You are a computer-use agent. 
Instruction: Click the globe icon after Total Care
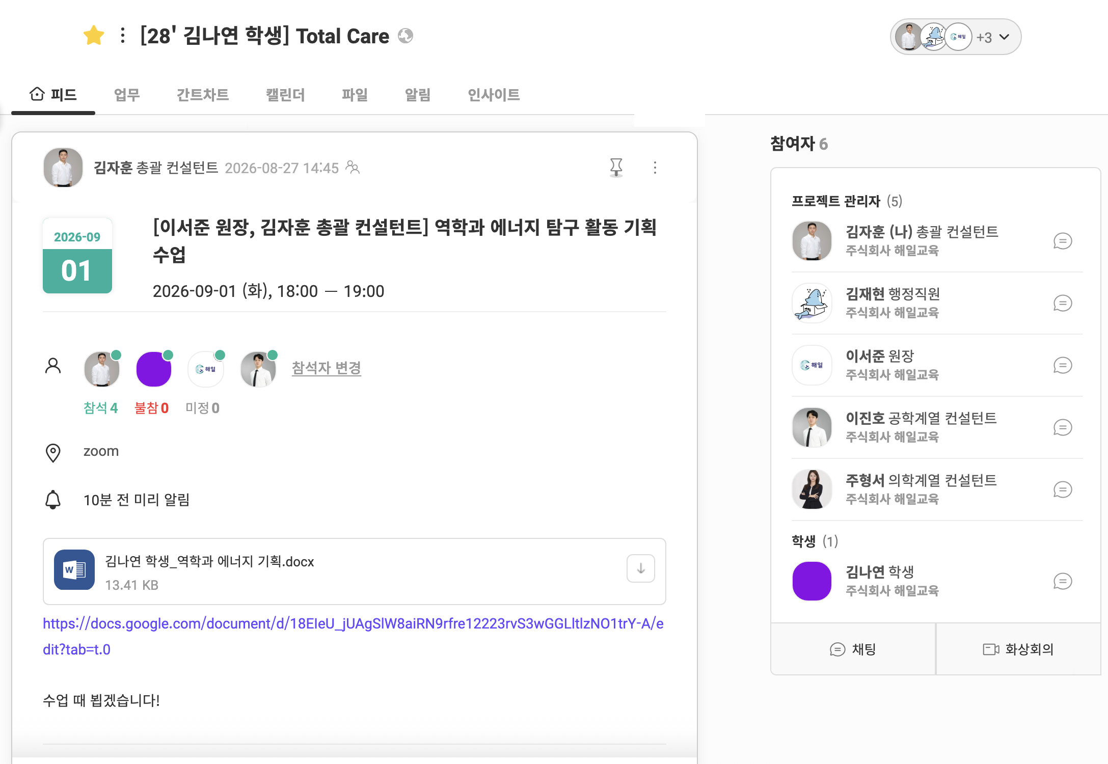point(406,36)
